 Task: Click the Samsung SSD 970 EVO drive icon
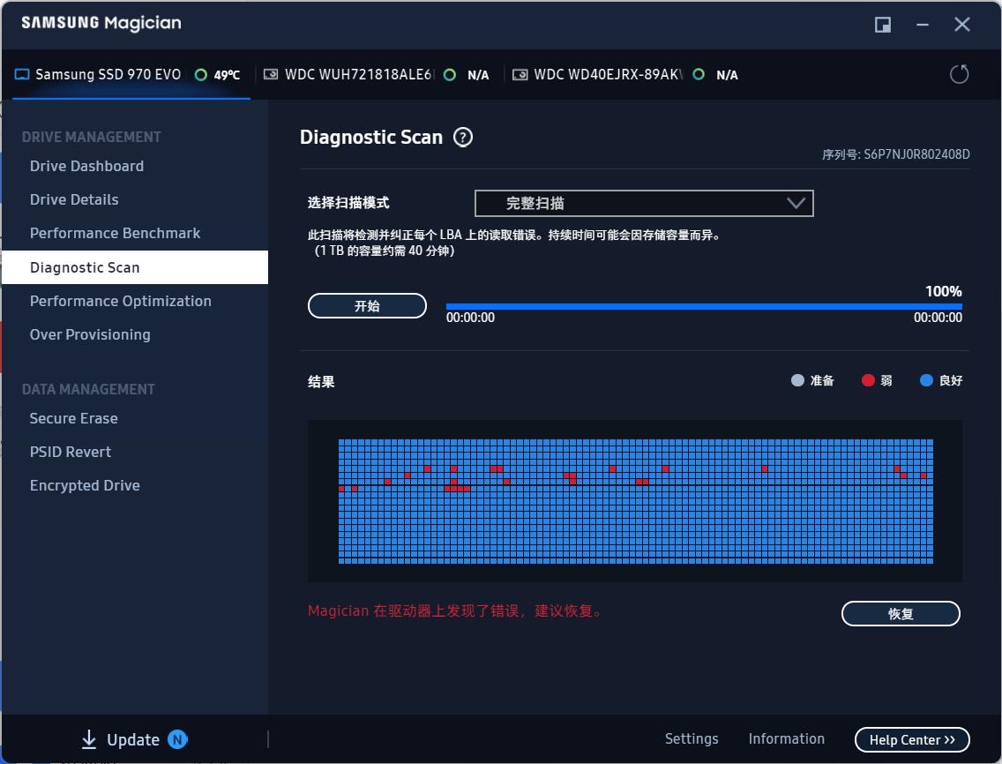tap(22, 75)
